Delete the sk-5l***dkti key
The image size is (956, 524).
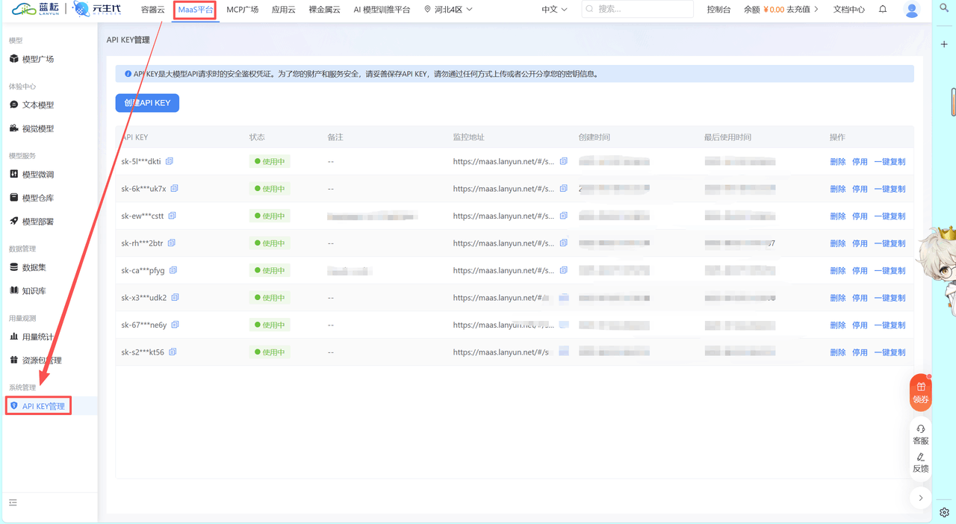point(838,161)
